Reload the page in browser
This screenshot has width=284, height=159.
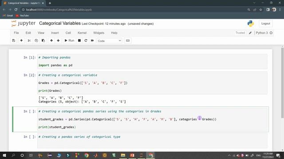click(16, 10)
